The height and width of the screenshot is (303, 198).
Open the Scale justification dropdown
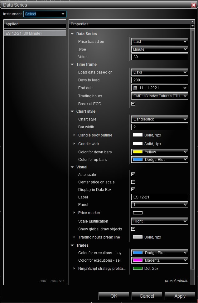pos(160,221)
